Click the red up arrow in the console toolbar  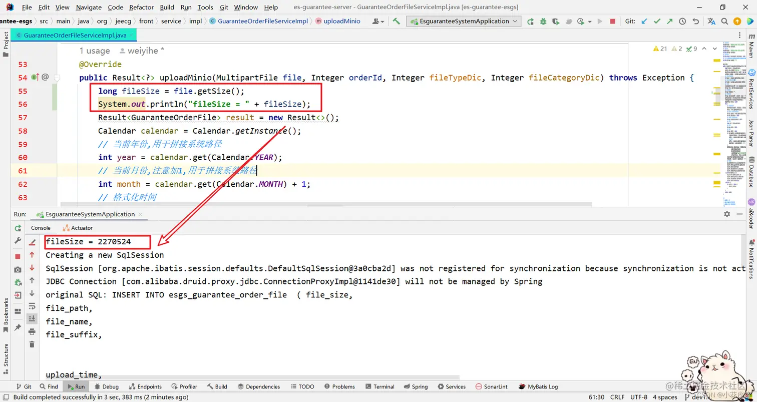(x=32, y=254)
